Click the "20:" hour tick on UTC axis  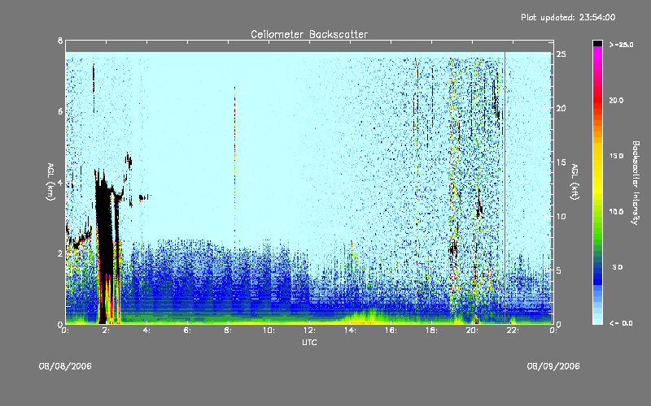pyautogui.click(x=472, y=330)
